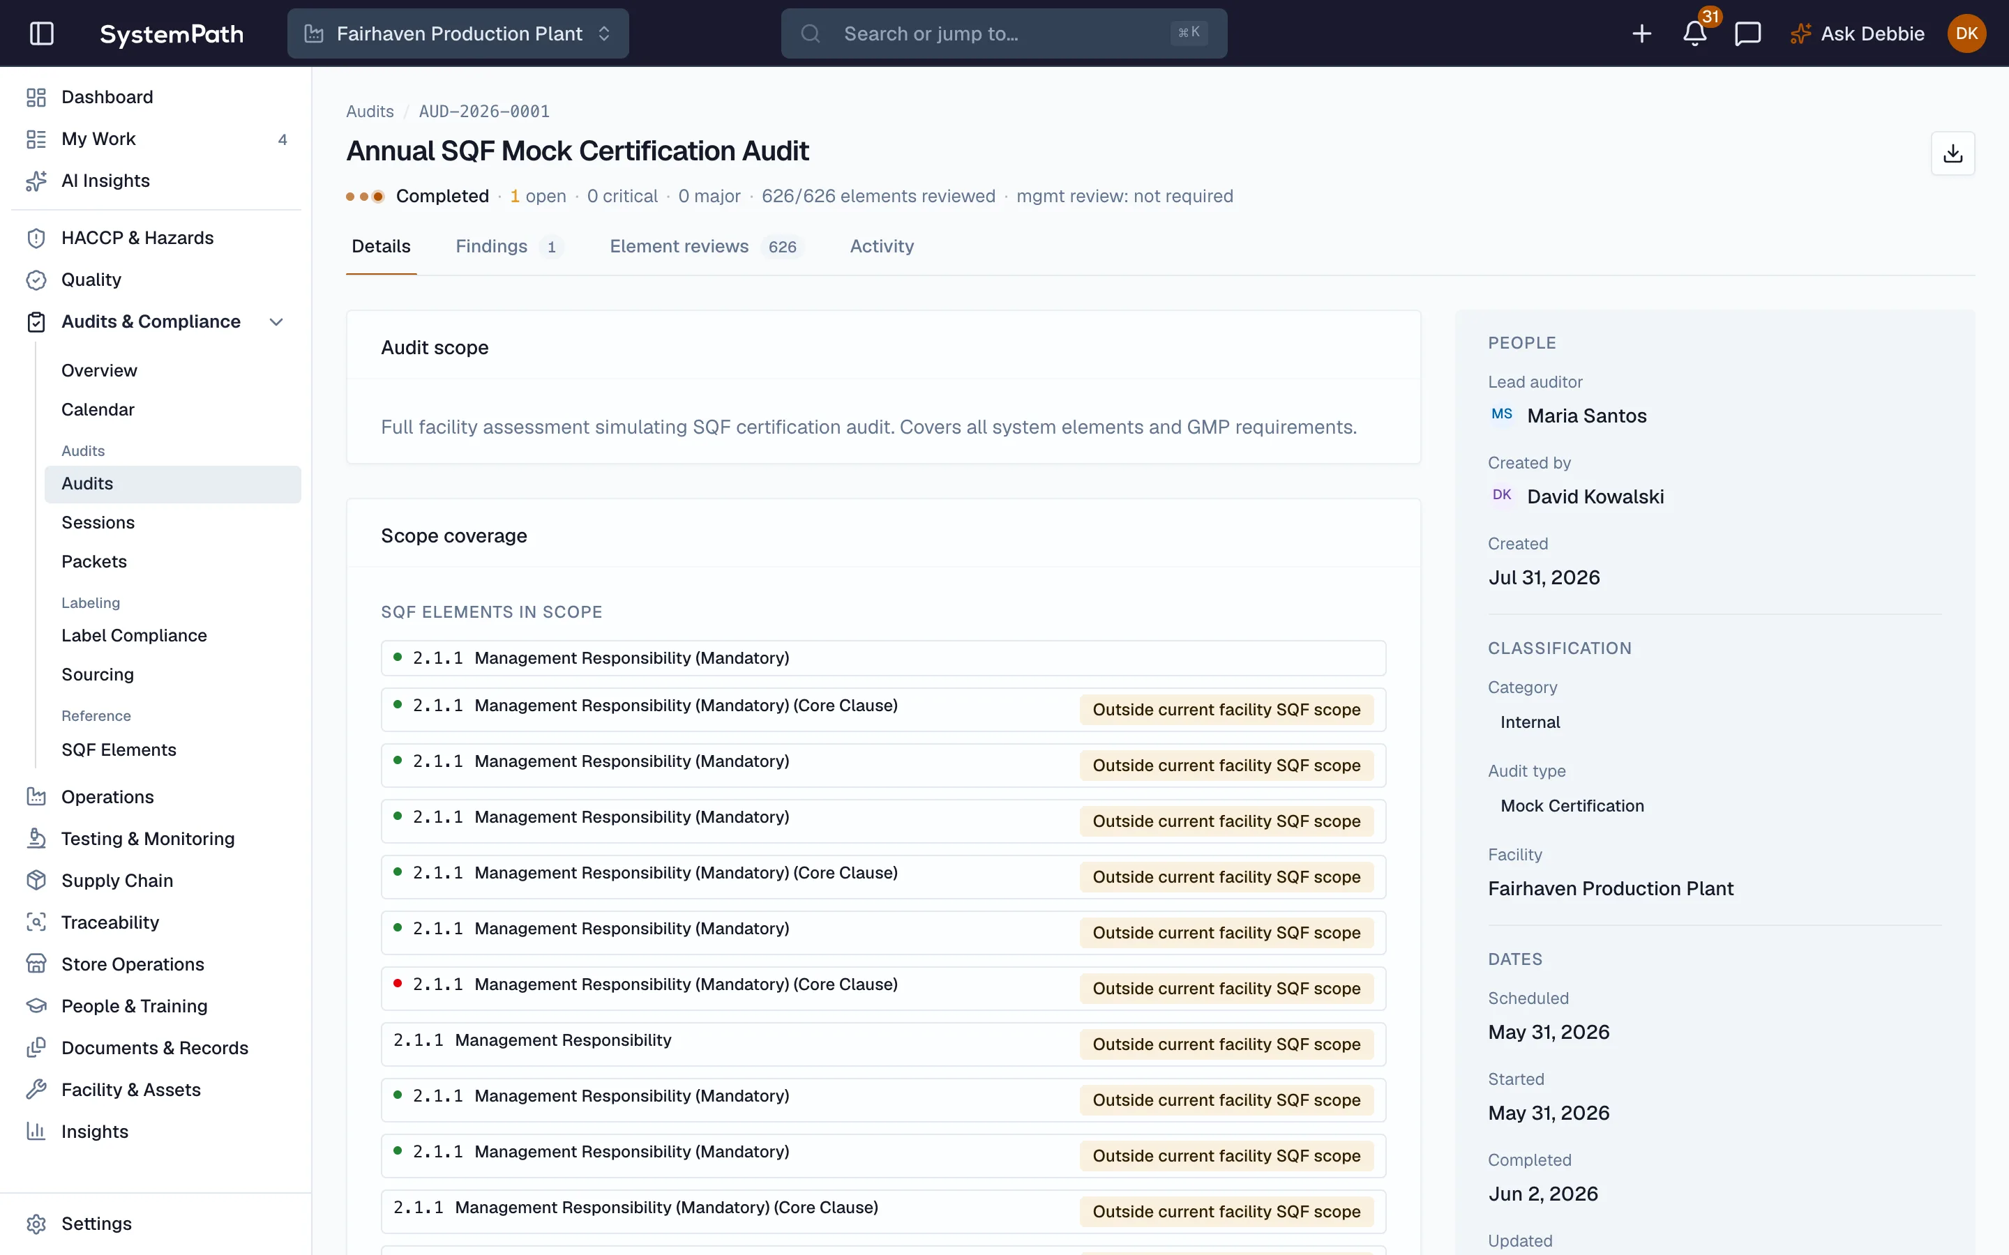Click the Dashboard grid icon
The width and height of the screenshot is (2009, 1255).
pos(36,97)
